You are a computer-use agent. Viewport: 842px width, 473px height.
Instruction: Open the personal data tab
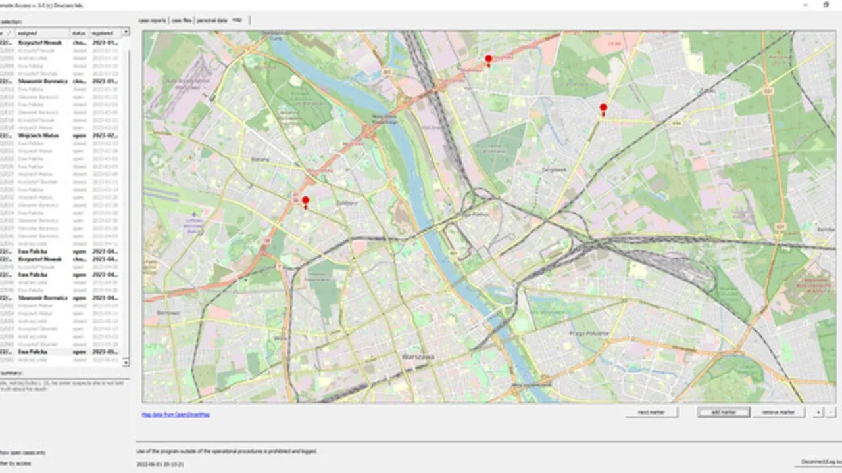211,20
